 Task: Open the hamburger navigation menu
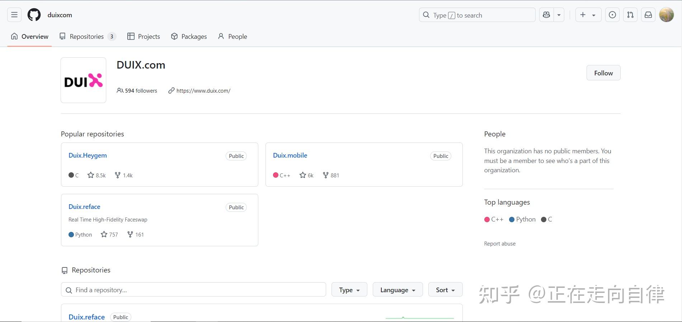[x=14, y=15]
